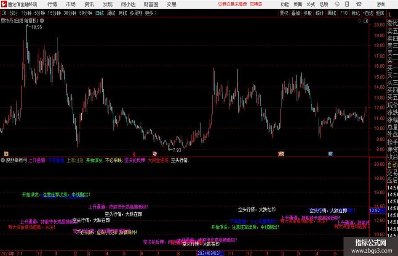
Task: Open the 公式 menu
Action: click(311, 4)
